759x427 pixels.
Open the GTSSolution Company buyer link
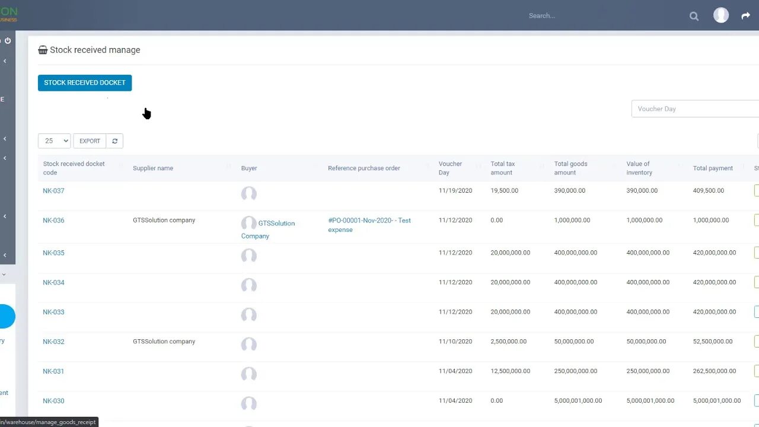point(268,230)
